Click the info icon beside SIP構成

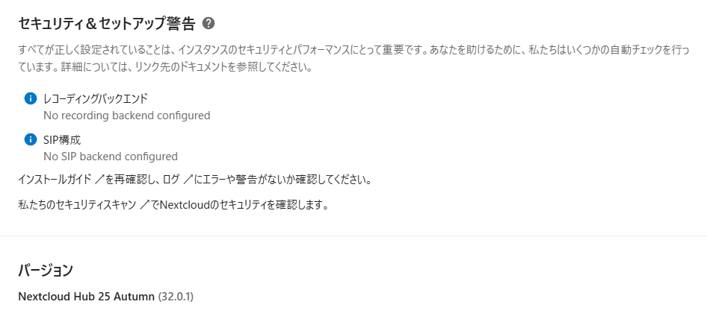click(x=31, y=139)
